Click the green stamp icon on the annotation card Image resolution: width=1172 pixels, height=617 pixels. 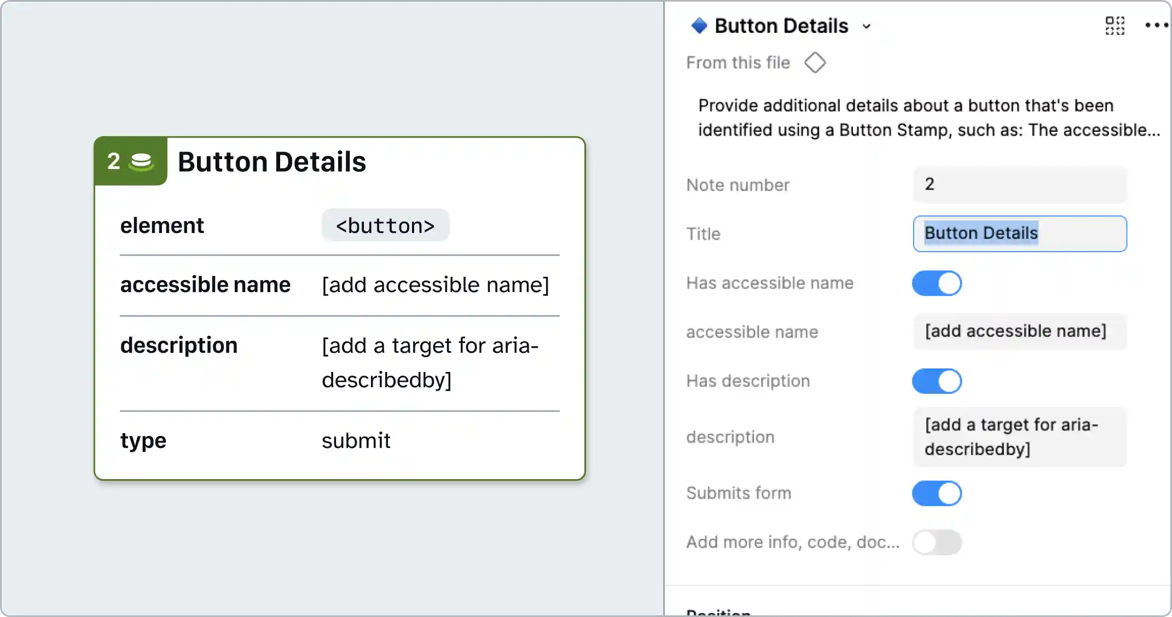[141, 161]
